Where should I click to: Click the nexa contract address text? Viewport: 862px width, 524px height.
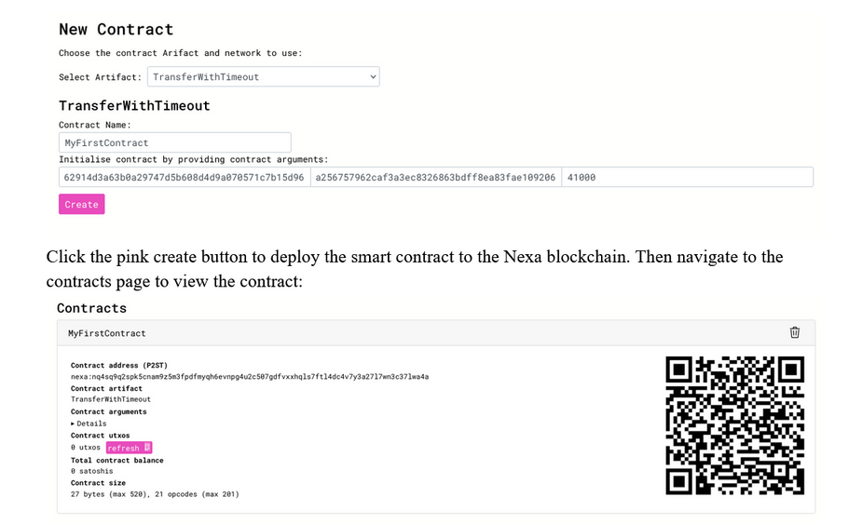click(249, 377)
